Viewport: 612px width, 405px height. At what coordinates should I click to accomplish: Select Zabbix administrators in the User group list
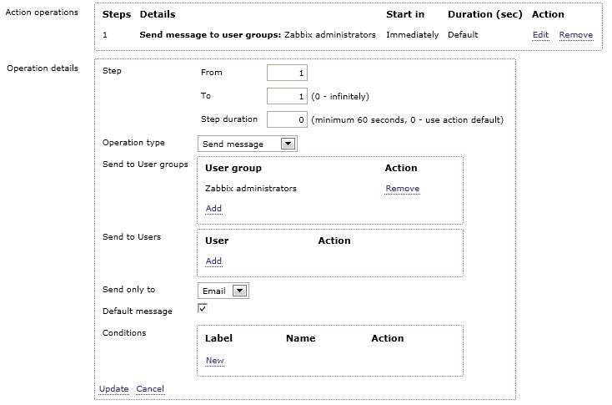tap(250, 189)
